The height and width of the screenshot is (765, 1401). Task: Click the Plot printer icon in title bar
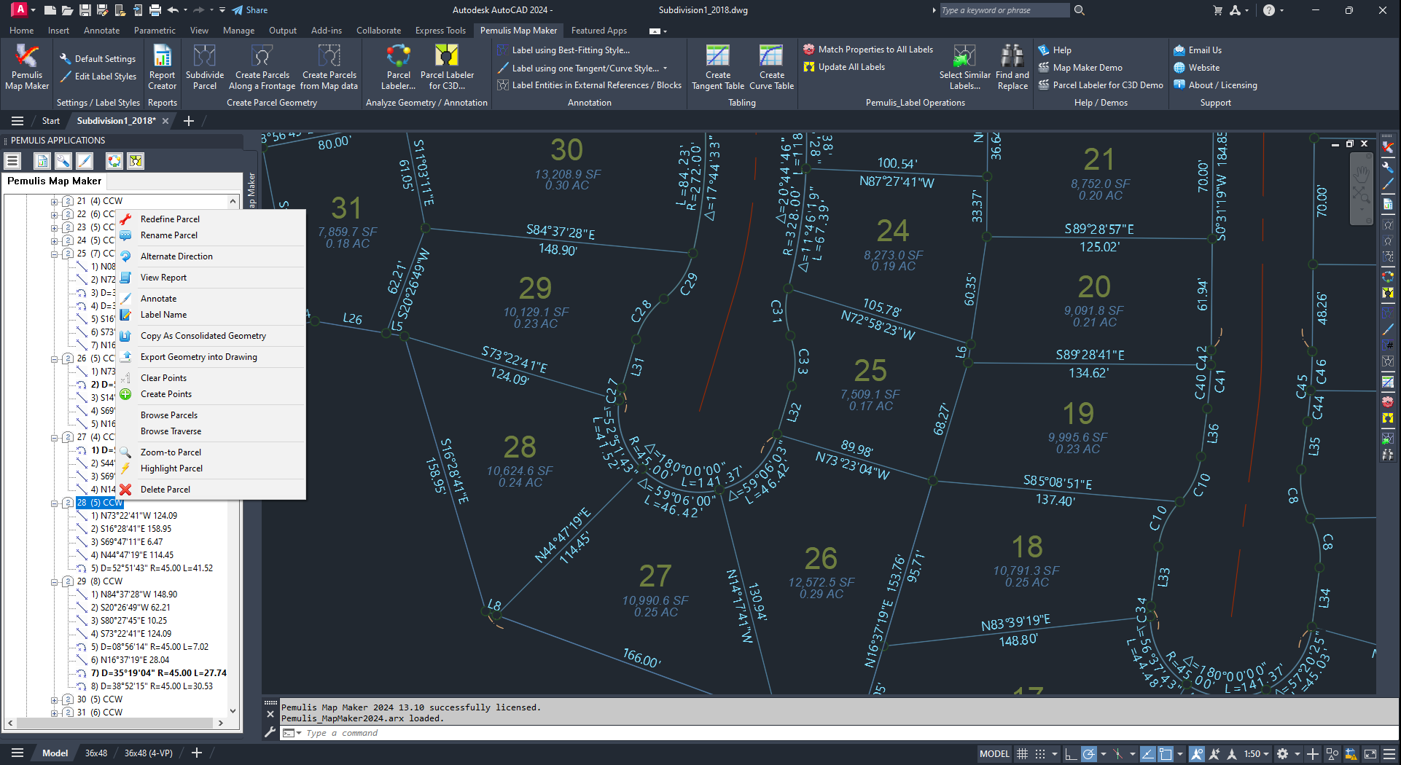155,10
